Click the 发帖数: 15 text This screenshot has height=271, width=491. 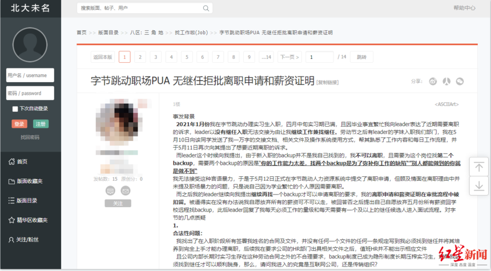105,179
